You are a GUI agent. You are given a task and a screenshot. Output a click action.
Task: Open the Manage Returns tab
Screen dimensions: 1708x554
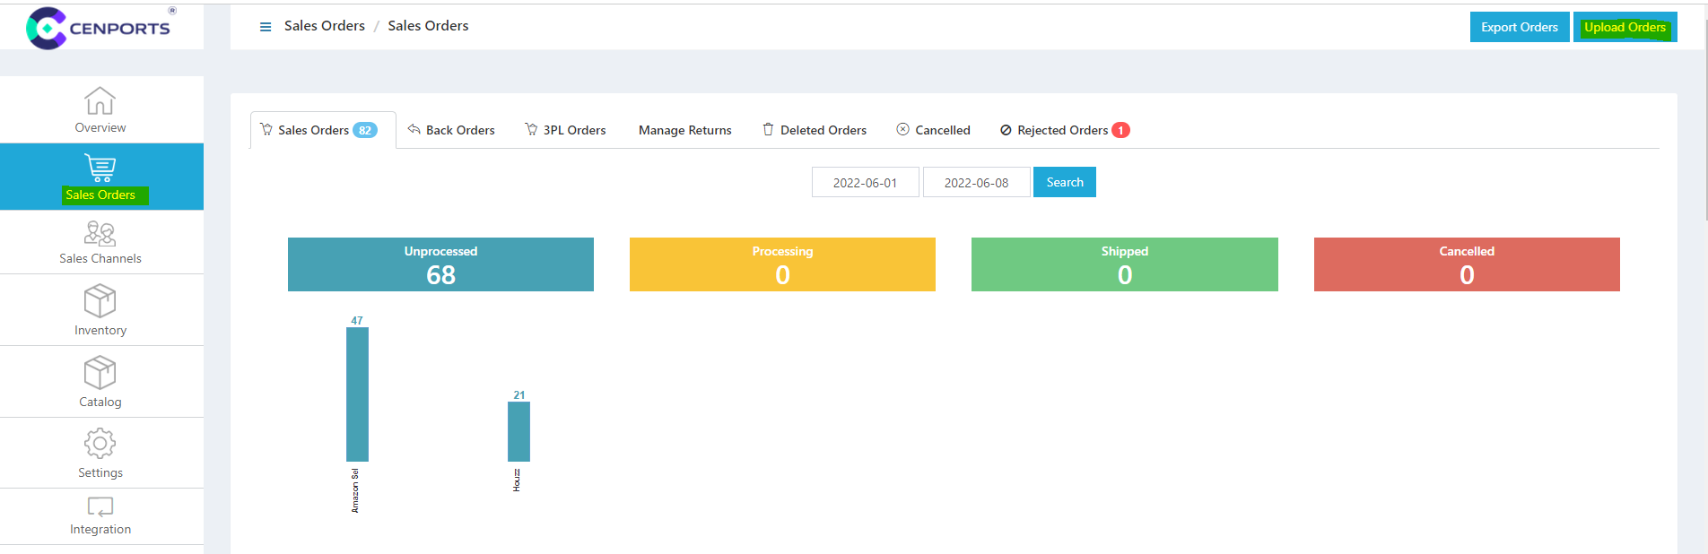click(684, 130)
